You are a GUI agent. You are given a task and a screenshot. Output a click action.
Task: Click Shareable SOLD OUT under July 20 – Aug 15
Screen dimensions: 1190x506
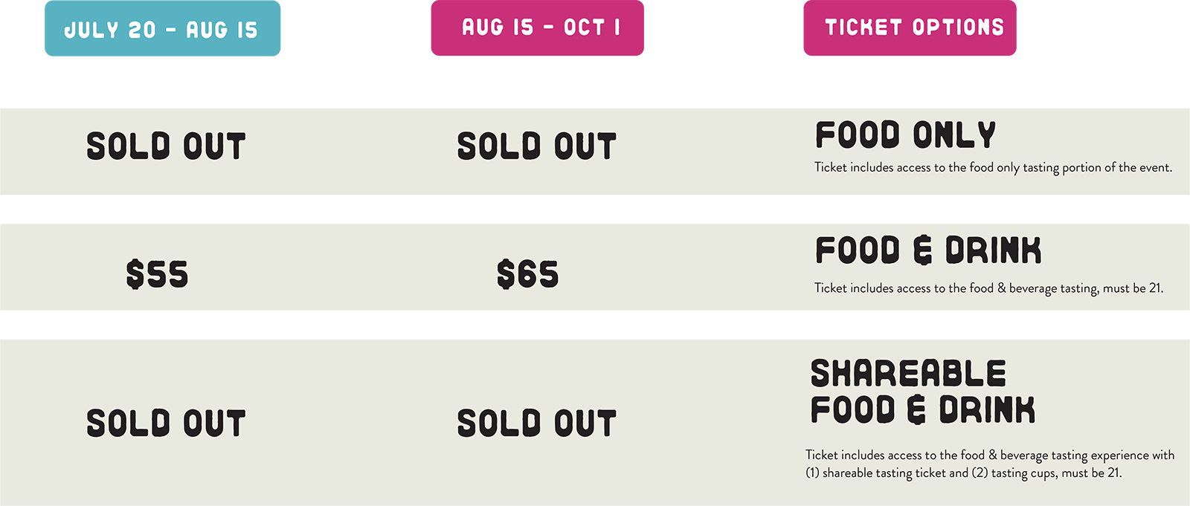(x=166, y=424)
